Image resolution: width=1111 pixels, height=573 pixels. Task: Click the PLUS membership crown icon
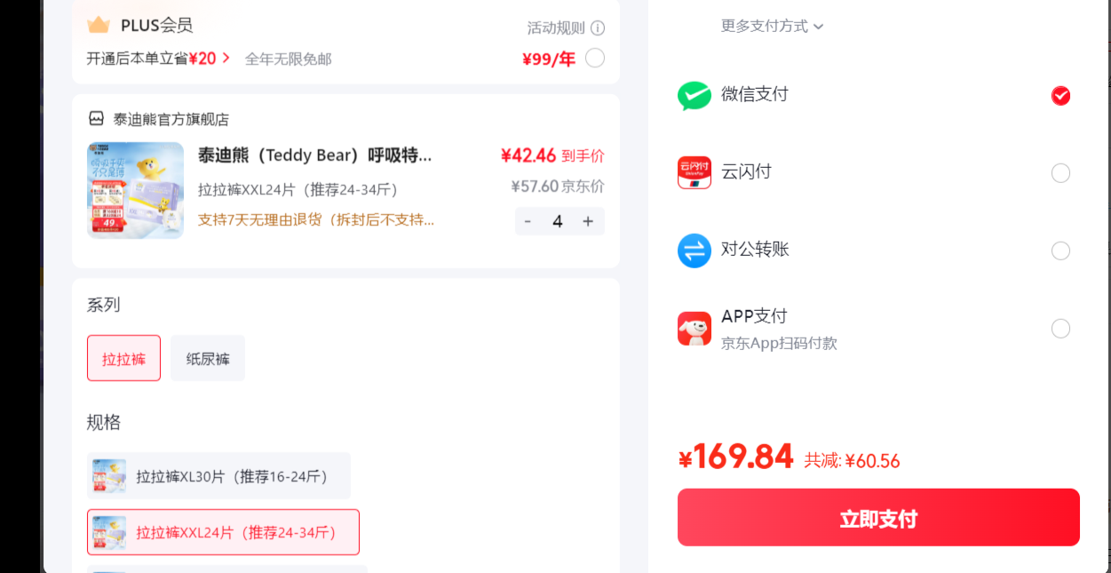pyautogui.click(x=99, y=25)
